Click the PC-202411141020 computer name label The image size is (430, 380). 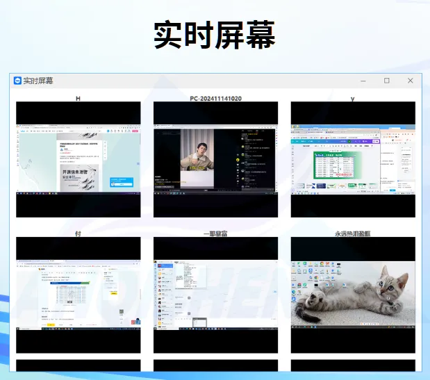coord(215,99)
